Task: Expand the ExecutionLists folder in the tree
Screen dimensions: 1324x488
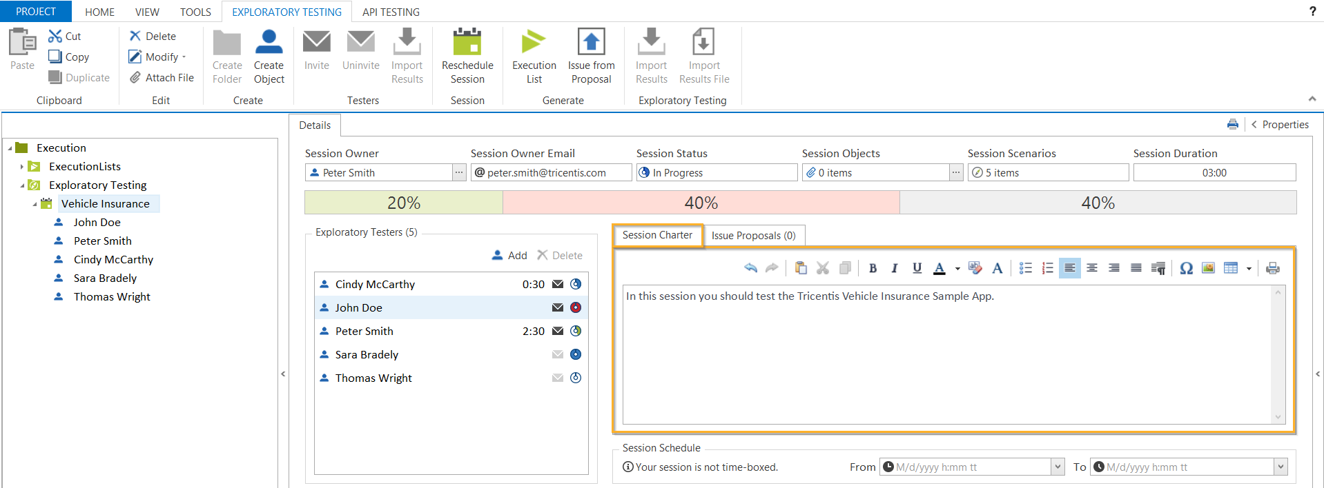Action: coord(22,167)
